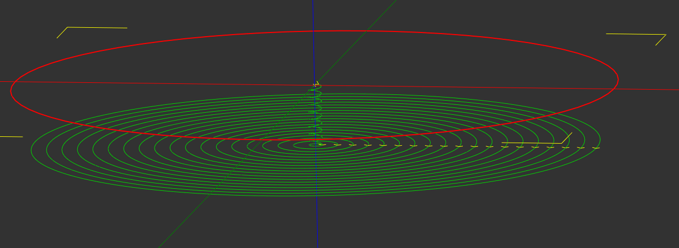Select the red circle at its rightmost edge
The image size is (679, 248).
[617, 80]
